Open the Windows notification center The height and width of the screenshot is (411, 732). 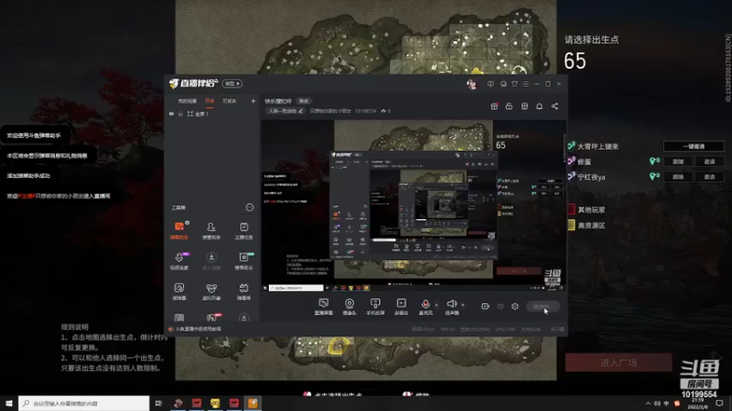(719, 403)
